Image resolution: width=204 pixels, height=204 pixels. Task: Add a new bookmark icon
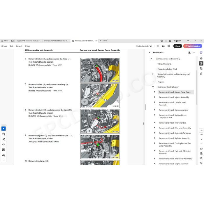[x=189, y=53]
